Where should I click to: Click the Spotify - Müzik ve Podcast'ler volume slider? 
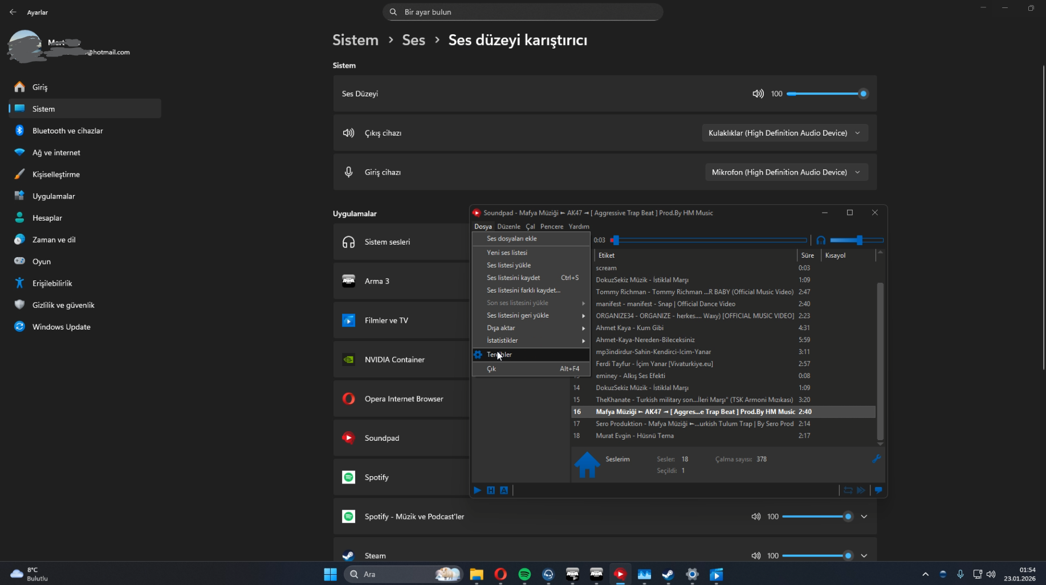click(817, 517)
